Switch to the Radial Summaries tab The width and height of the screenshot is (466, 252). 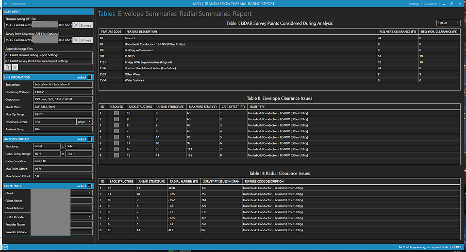tap(204, 14)
